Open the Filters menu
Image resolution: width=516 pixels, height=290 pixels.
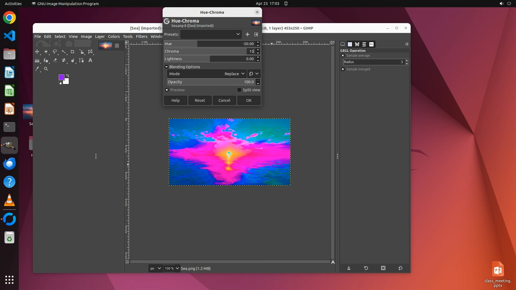[141, 37]
